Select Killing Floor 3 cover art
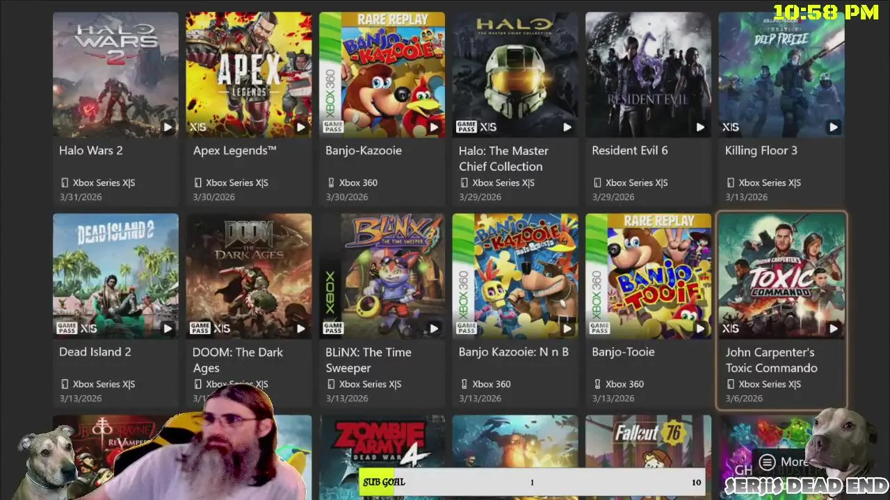The height and width of the screenshot is (500, 890). pyautogui.click(x=782, y=74)
